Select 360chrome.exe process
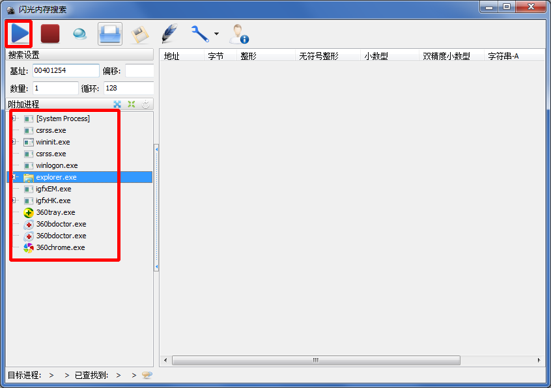Image resolution: width=551 pixels, height=388 pixels. point(61,247)
